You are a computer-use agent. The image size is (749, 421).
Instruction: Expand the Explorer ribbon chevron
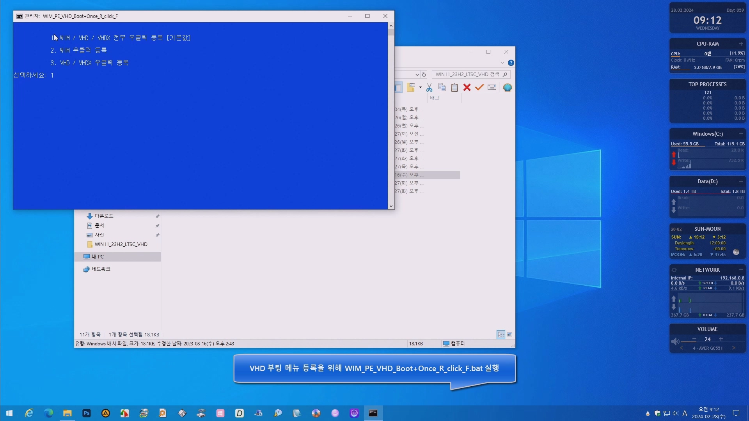click(502, 63)
